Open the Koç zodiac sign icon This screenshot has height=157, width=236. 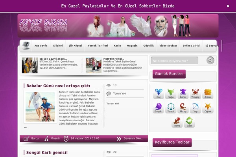[x=159, y=93]
